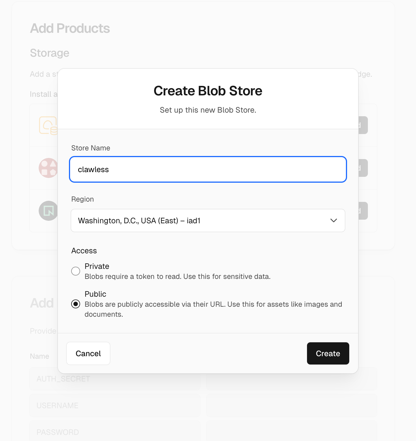Select the yellow database storage provider icon
Image resolution: width=416 pixels, height=441 pixels.
pos(48,125)
